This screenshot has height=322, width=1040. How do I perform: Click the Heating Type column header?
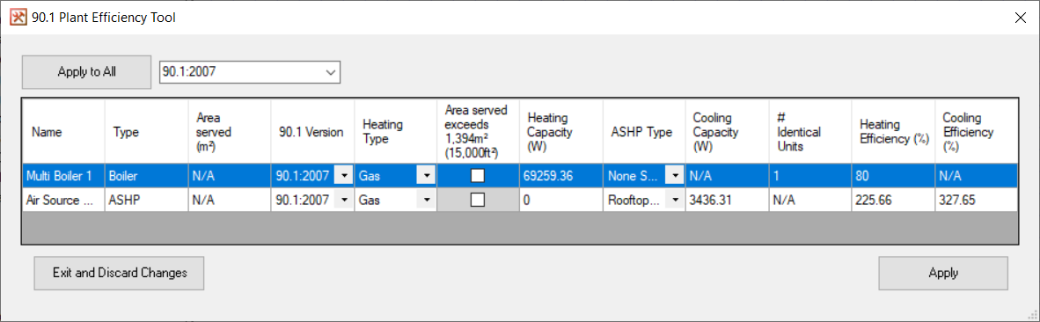(395, 132)
